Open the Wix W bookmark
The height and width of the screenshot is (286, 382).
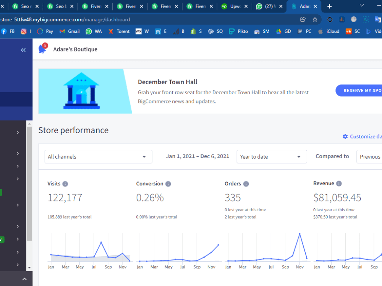point(142,31)
